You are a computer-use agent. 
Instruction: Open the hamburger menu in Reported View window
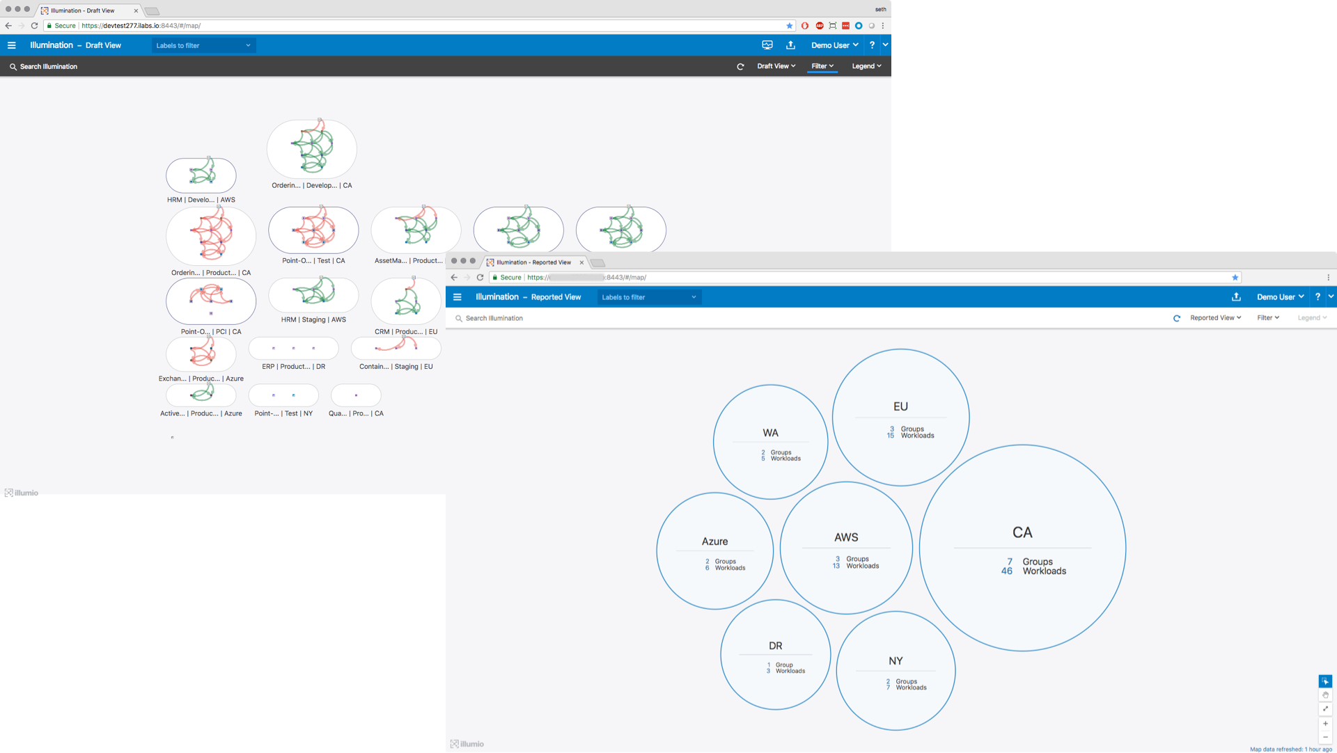[x=458, y=297]
